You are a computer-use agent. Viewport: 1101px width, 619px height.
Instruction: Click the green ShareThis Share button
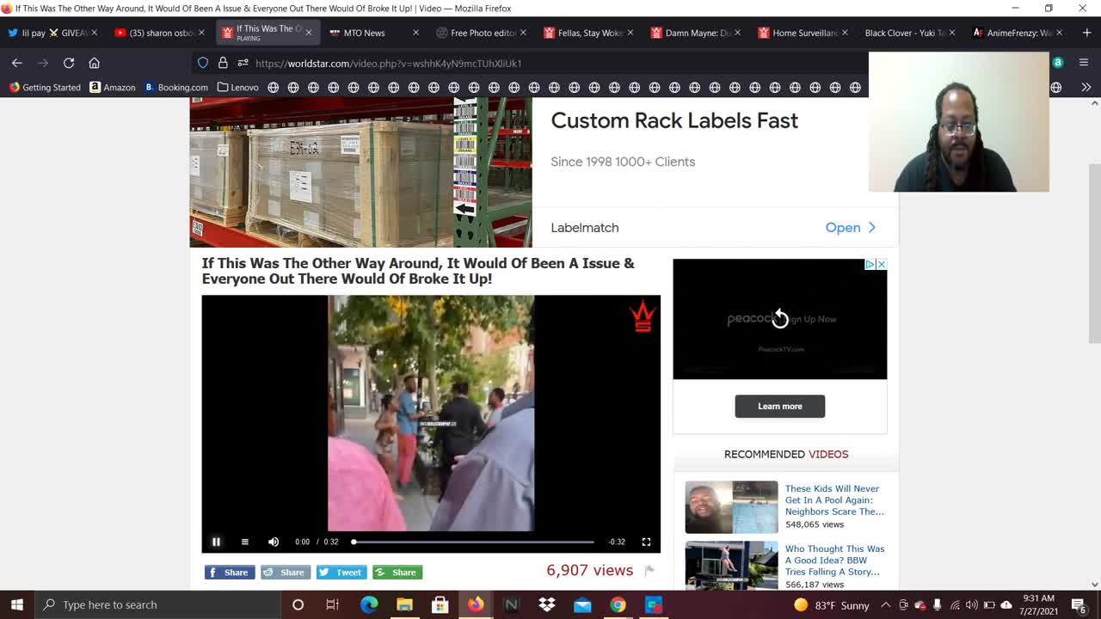pyautogui.click(x=397, y=573)
